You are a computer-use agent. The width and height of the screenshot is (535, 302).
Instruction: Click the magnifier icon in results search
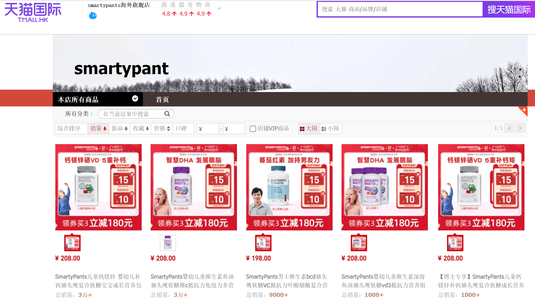[x=167, y=114]
